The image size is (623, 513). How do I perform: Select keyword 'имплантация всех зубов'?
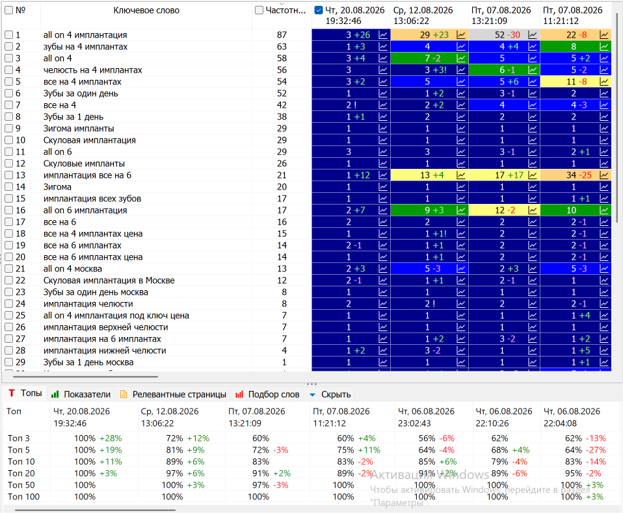tap(92, 199)
